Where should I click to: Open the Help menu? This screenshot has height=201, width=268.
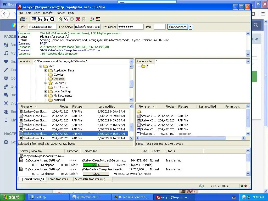[71, 13]
